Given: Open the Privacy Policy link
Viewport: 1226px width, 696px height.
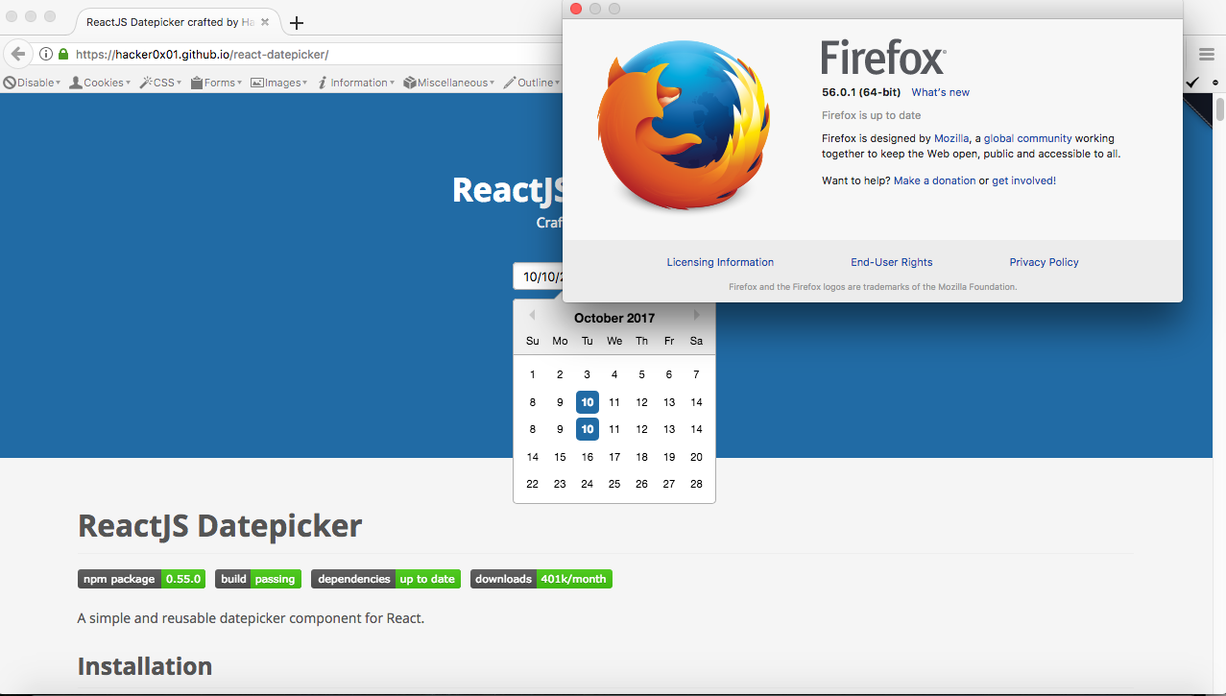Looking at the screenshot, I should coord(1044,262).
